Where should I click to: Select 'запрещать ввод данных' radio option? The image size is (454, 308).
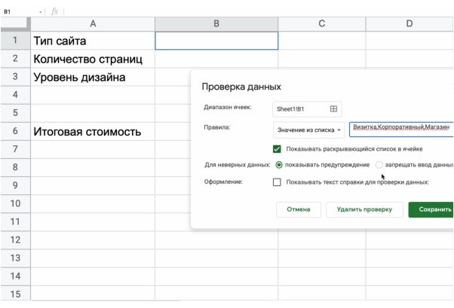tap(379, 164)
